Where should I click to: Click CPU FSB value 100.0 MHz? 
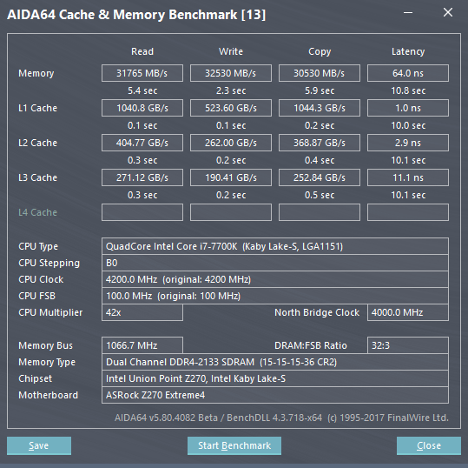pos(275,296)
